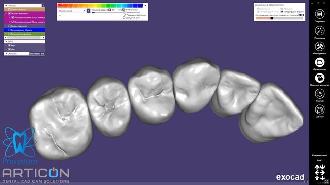Open the Articulator (Артикулятор) icon
This screenshot has width=330, height=185.
pyautogui.click(x=320, y=62)
